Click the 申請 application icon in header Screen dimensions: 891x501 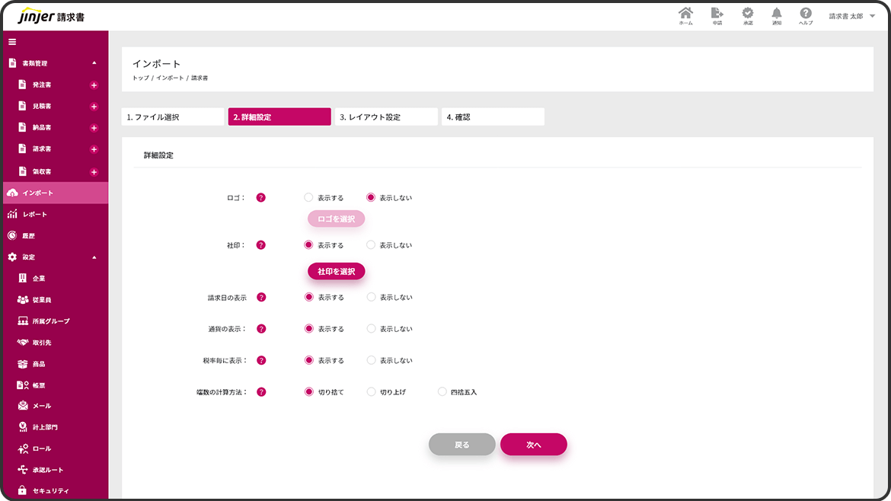point(717,14)
